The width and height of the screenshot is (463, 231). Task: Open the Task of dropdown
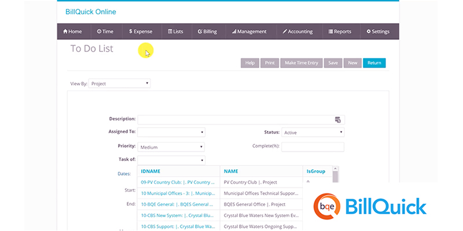coord(171,160)
